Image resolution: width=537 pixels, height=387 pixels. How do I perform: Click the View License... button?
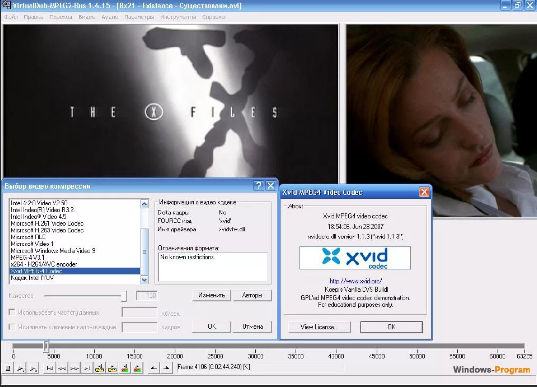[320, 327]
